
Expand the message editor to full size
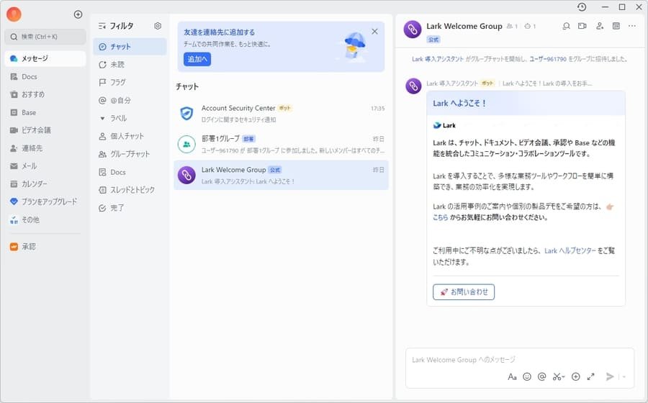click(x=591, y=376)
